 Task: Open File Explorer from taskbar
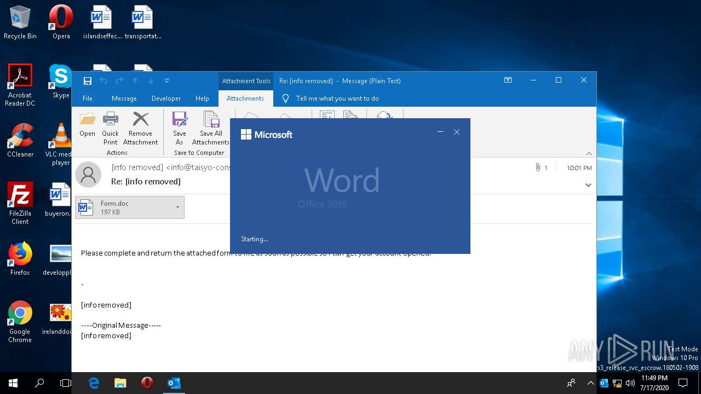click(x=120, y=383)
